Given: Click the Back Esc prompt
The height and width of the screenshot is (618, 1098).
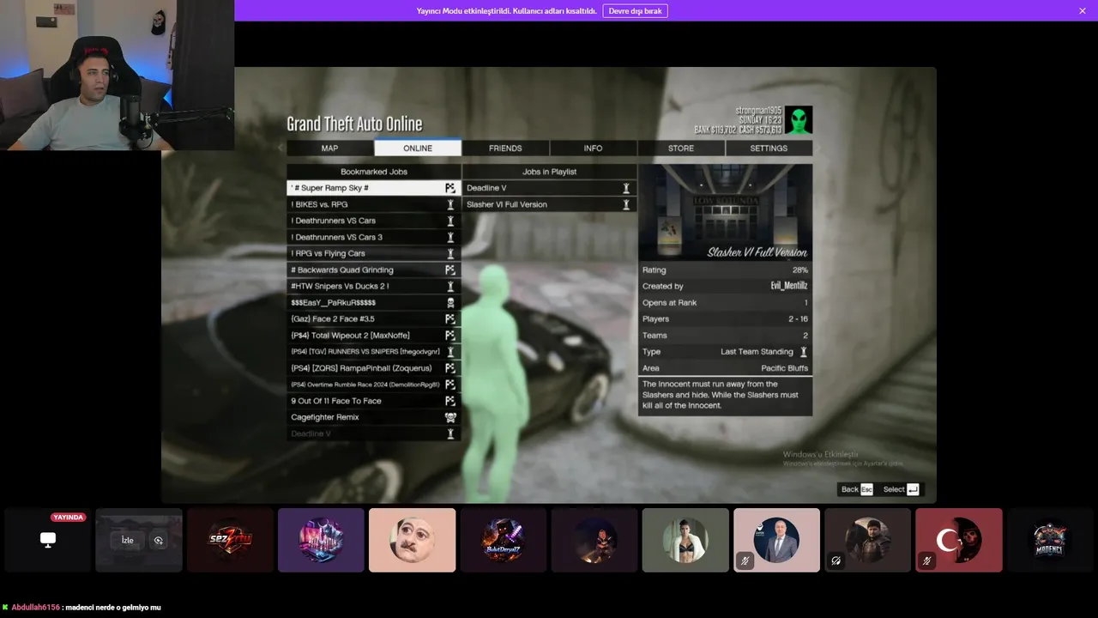Looking at the screenshot, I should tap(857, 489).
